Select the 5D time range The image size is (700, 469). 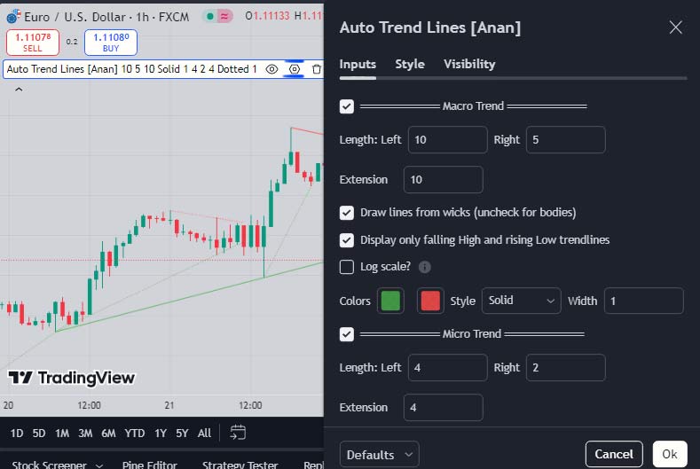pyautogui.click(x=39, y=433)
